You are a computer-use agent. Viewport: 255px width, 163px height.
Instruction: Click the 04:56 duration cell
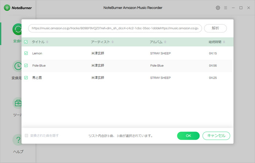pos(213,65)
